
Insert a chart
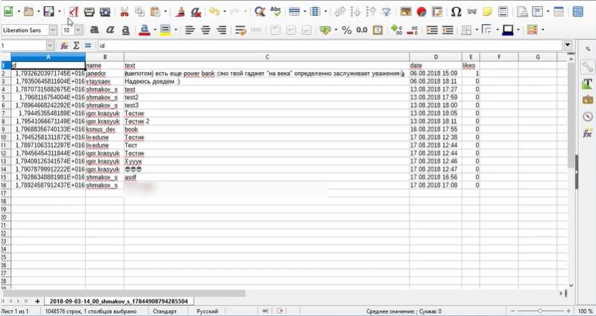tap(422, 12)
